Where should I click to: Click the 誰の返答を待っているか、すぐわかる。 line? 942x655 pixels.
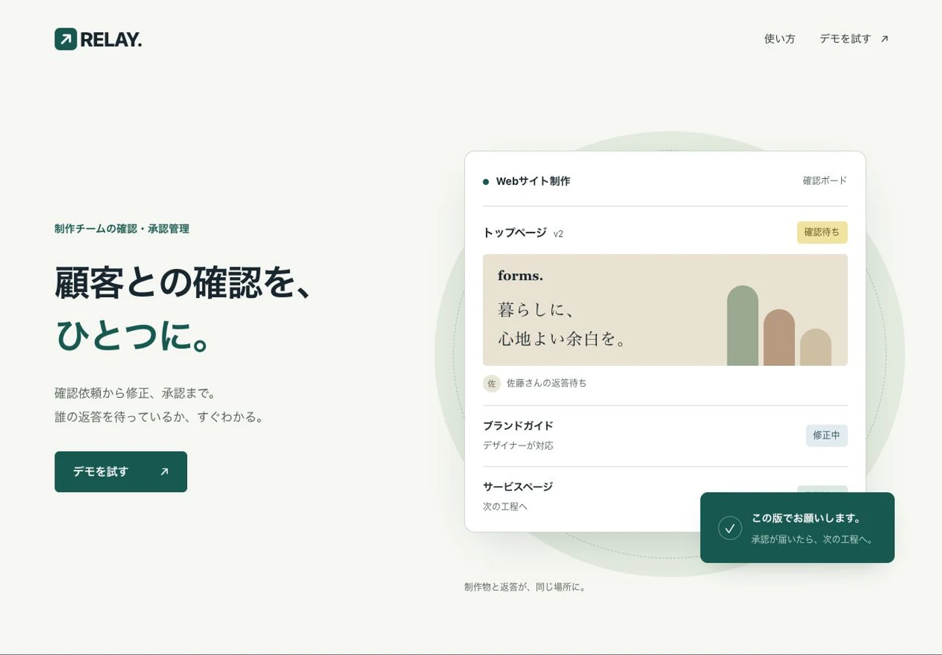pyautogui.click(x=160, y=417)
